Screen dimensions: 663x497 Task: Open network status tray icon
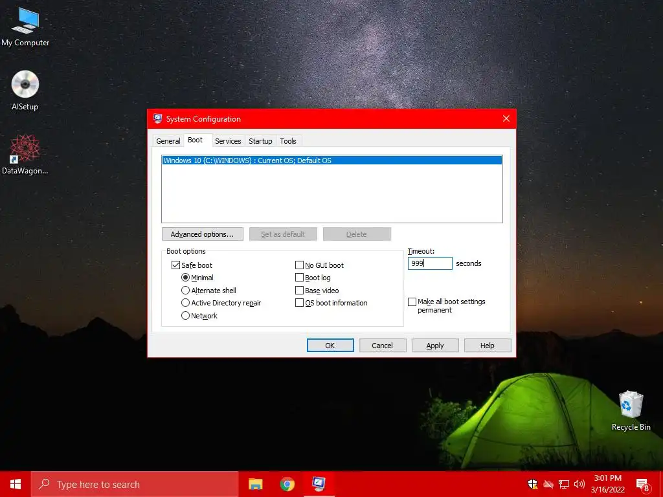[564, 484]
